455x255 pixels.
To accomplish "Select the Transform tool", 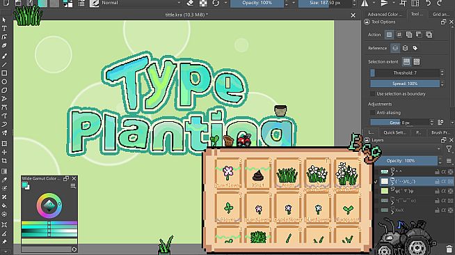I will coord(4,144).
